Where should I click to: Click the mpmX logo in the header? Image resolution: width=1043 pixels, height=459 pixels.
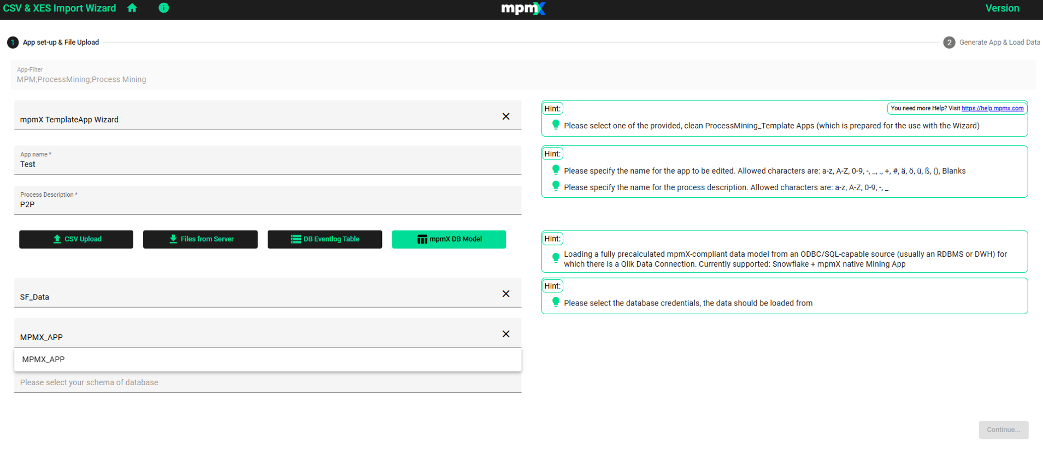pyautogui.click(x=523, y=8)
